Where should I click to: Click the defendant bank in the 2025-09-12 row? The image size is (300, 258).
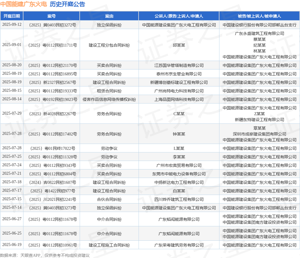260,25
